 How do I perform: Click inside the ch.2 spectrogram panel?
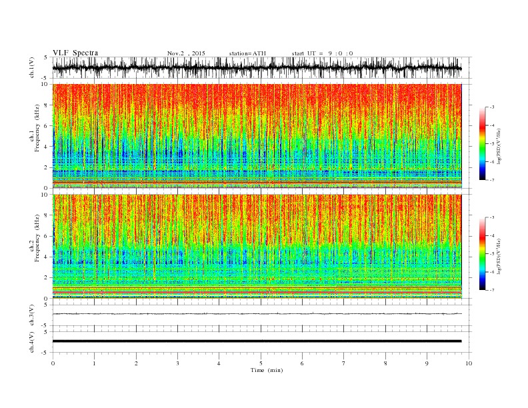pyautogui.click(x=257, y=246)
